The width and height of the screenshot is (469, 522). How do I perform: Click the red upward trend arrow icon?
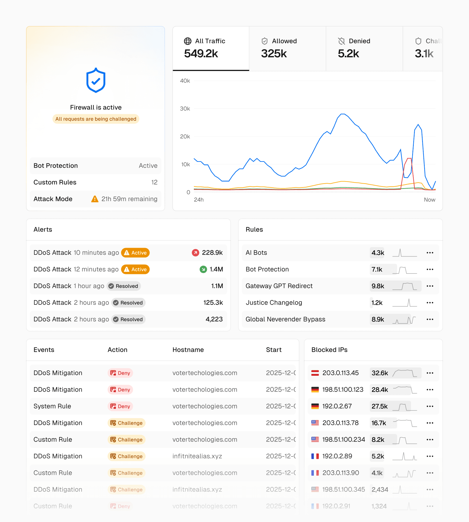[x=195, y=253]
